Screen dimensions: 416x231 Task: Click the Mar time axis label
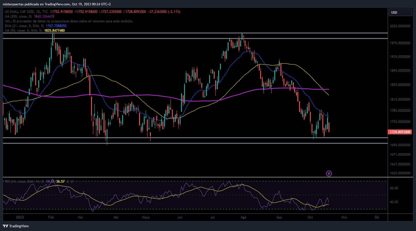click(x=81, y=217)
